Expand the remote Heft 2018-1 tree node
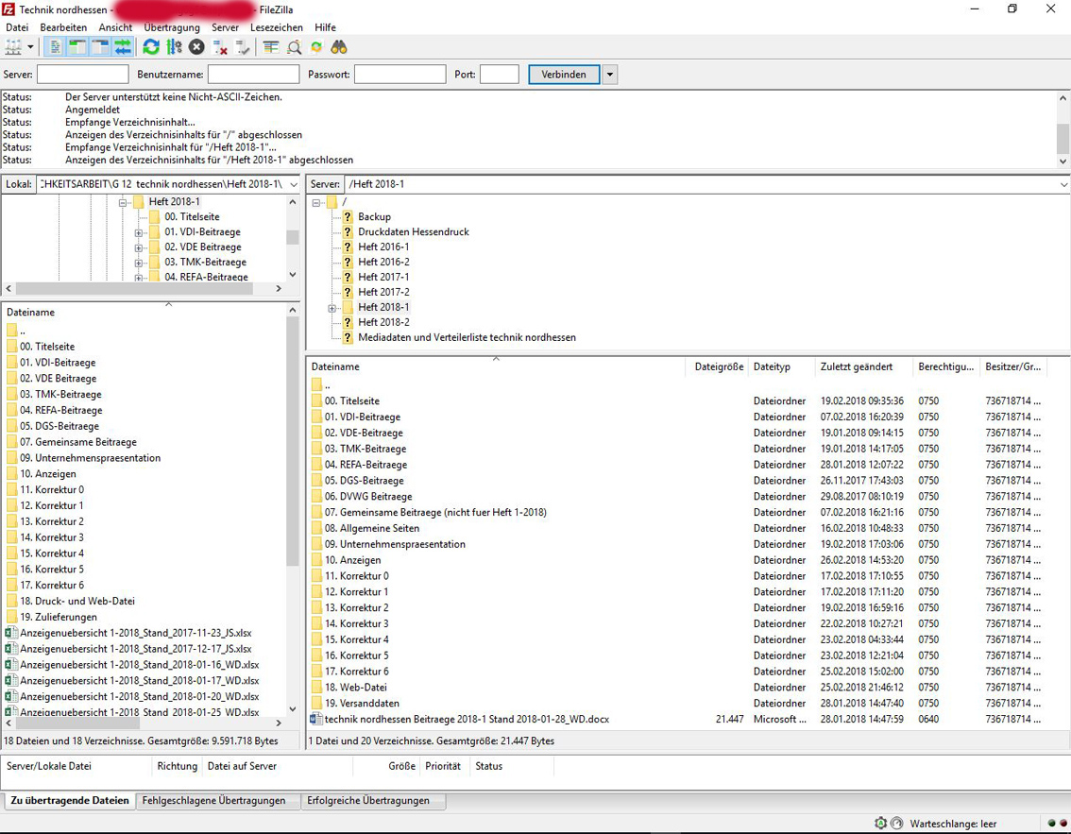Screen dimensions: 1071x834 click(331, 308)
